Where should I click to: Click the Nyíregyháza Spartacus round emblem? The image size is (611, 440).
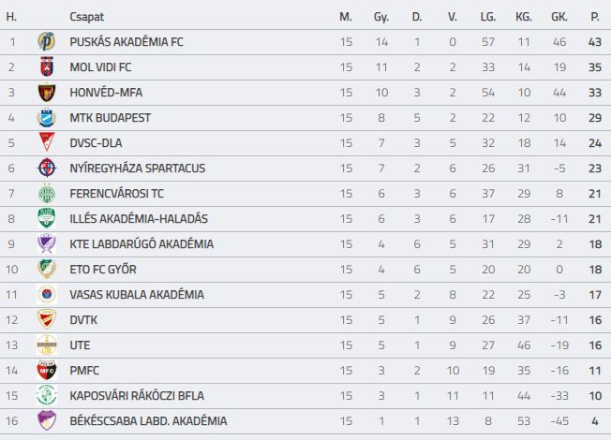47,168
